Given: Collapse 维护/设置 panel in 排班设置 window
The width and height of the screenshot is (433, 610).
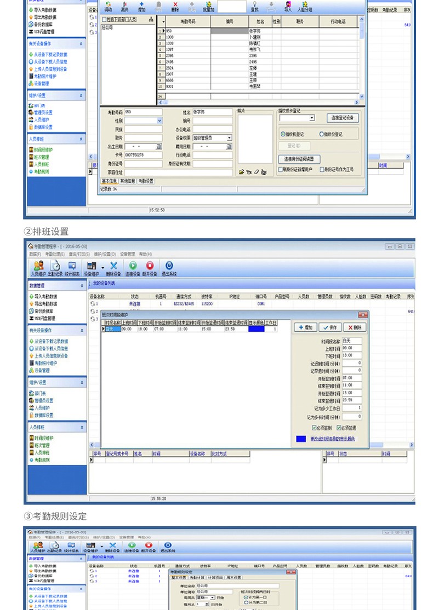Looking at the screenshot, I should pos(82,382).
